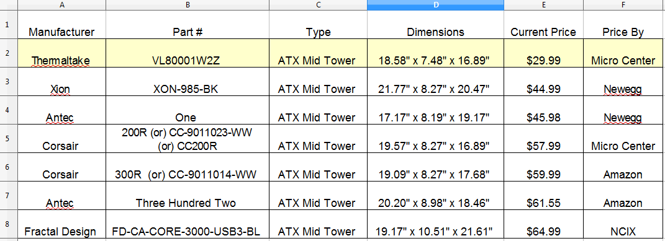Select row 7 header
The height and width of the screenshot is (241, 665).
9,196
